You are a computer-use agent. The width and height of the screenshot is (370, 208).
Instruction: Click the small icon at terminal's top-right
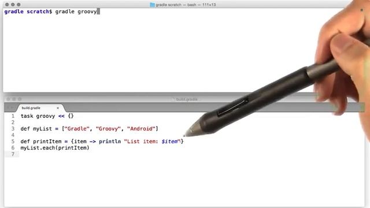pos(362,10)
